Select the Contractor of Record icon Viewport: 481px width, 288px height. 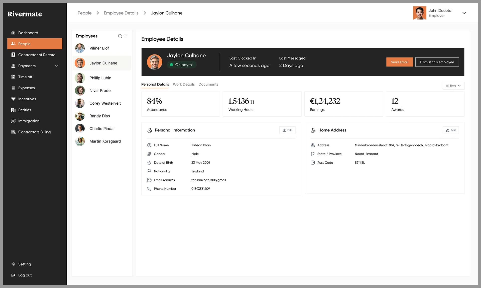13,55
